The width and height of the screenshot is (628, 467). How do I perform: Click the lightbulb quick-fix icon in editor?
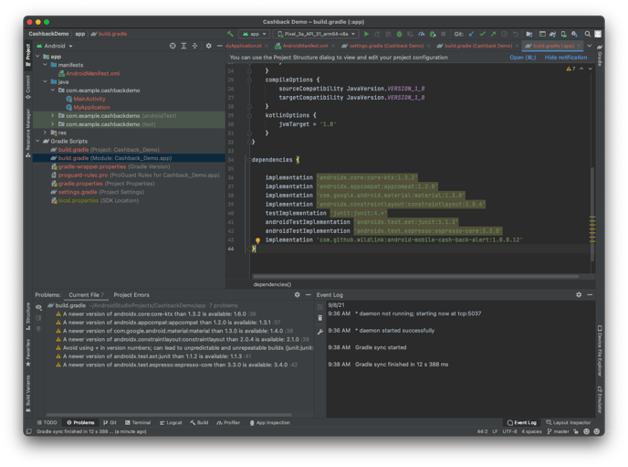point(259,239)
